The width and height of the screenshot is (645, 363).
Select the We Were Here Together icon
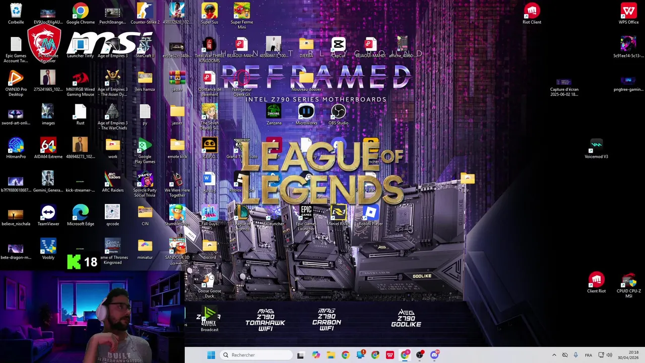point(177,185)
